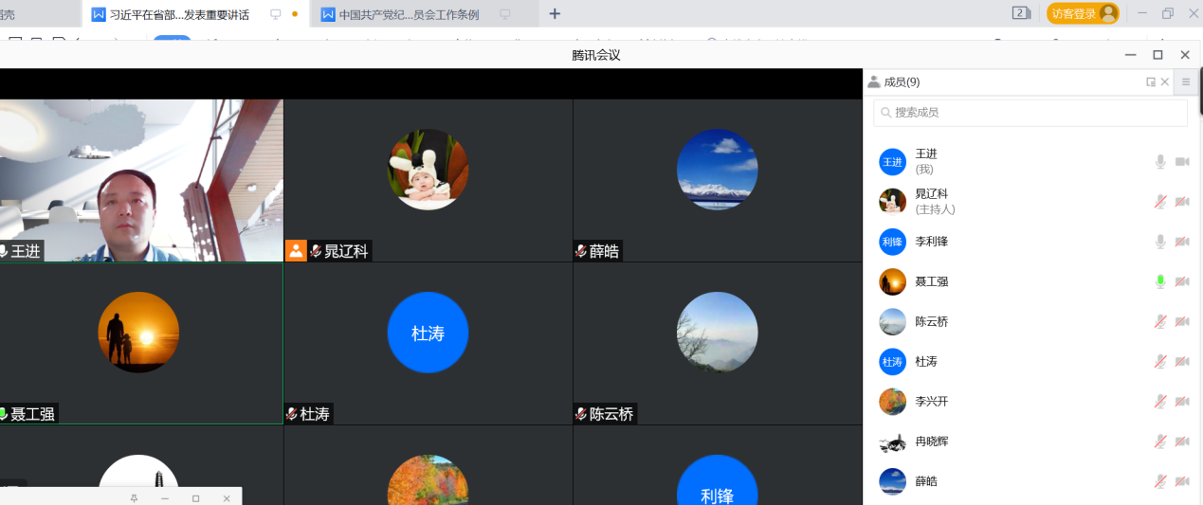1203x505 pixels.
Task: Click the 聂工强 name label in video grid
Action: 32,414
